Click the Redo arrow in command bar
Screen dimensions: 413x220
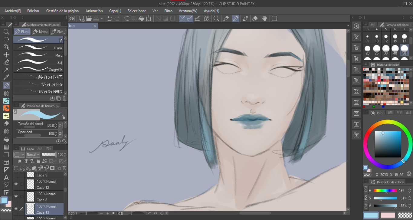click(117, 18)
